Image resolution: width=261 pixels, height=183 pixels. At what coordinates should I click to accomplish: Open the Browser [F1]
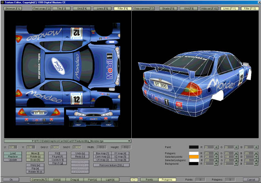coord(13,8)
